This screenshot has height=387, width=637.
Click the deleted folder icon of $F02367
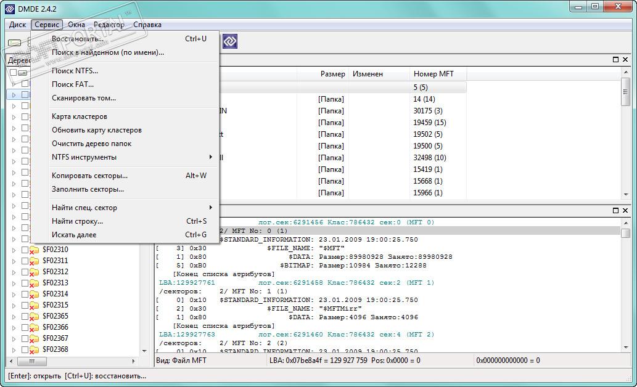click(x=34, y=339)
